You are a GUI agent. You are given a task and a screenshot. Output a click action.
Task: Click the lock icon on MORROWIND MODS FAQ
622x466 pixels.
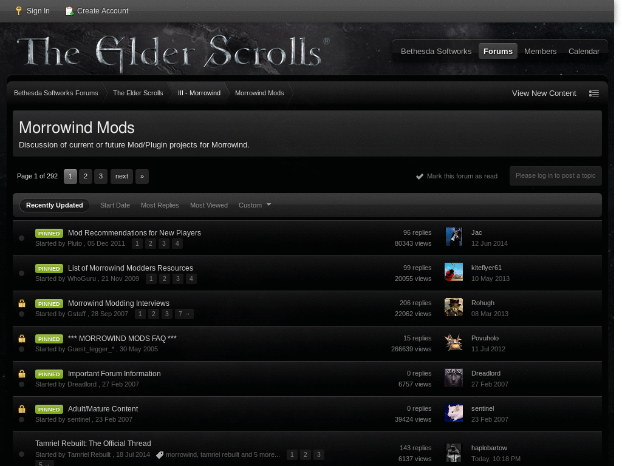(22, 339)
